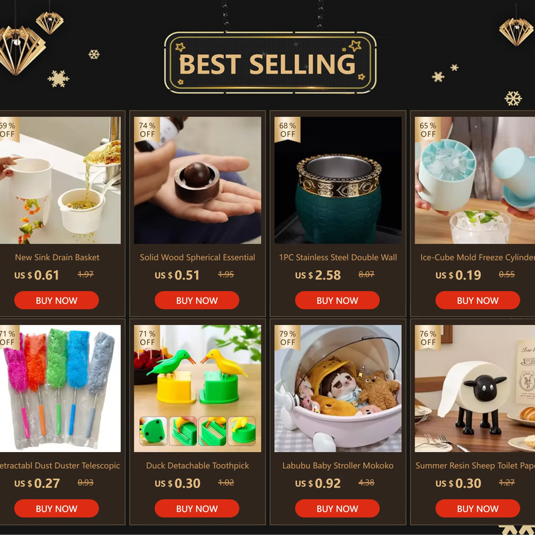Image resolution: width=535 pixels, height=535 pixels.
Task: Open the duck toothpick dispenser photo
Action: [x=197, y=389]
